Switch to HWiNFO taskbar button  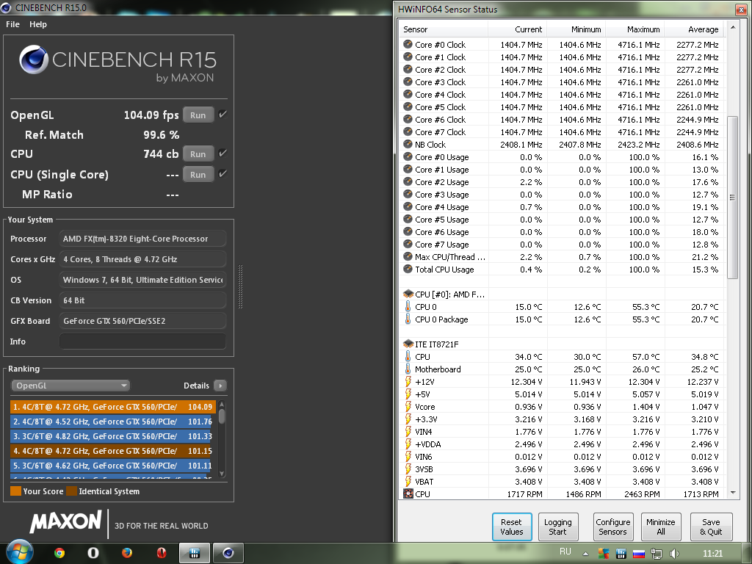pyautogui.click(x=194, y=553)
